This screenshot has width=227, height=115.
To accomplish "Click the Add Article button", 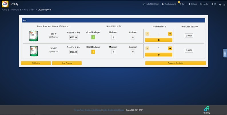I will [36, 63].
